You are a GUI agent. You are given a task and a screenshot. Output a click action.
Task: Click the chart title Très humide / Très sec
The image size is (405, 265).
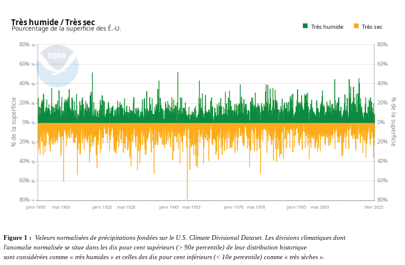pyautogui.click(x=53, y=22)
